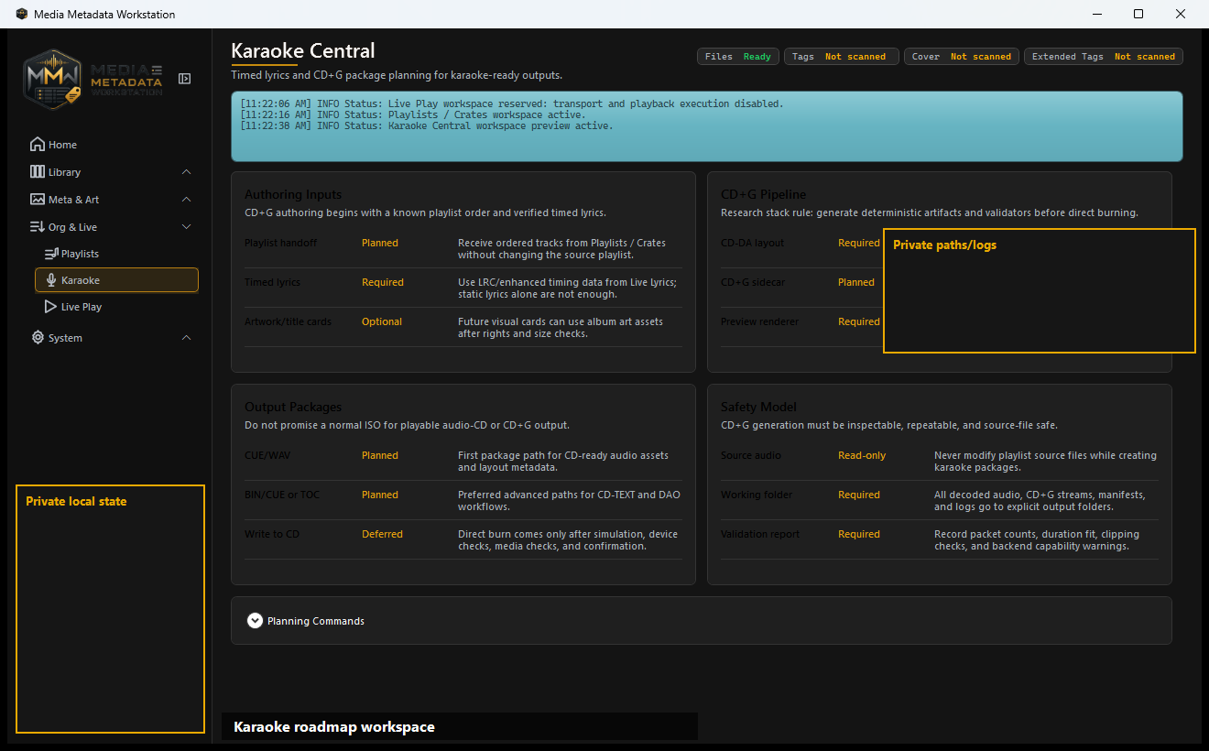Click the CUE/WAV row label
The image size is (1209, 751).
click(267, 455)
